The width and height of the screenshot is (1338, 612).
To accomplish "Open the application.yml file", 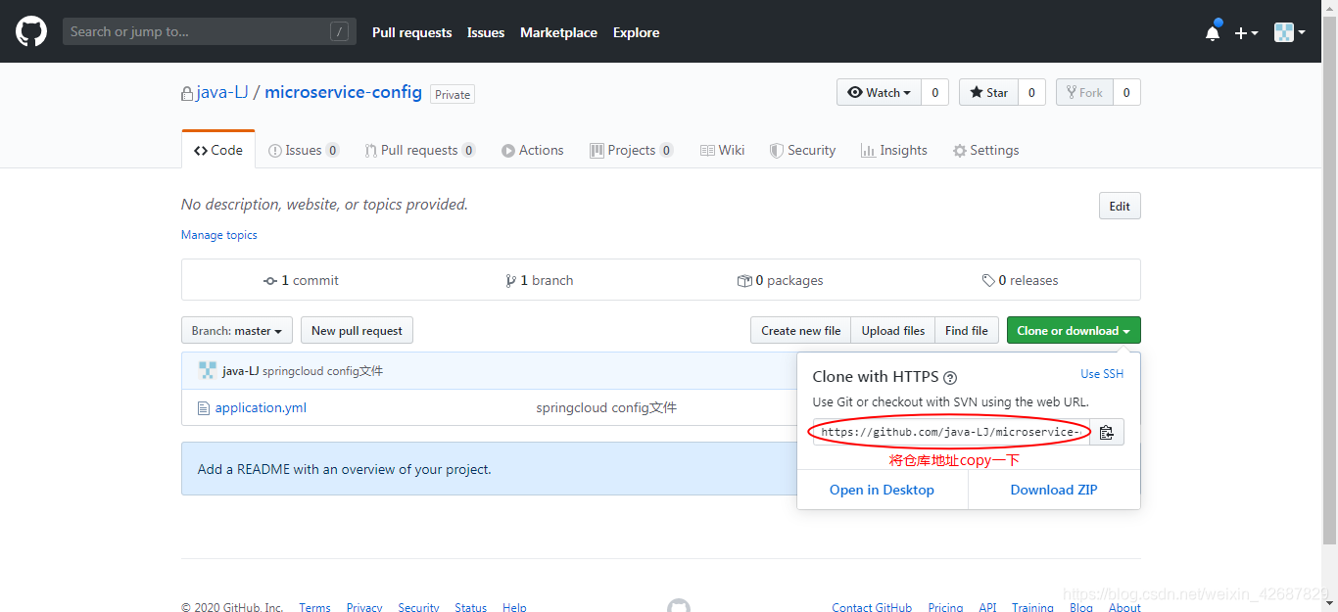I will [x=261, y=407].
